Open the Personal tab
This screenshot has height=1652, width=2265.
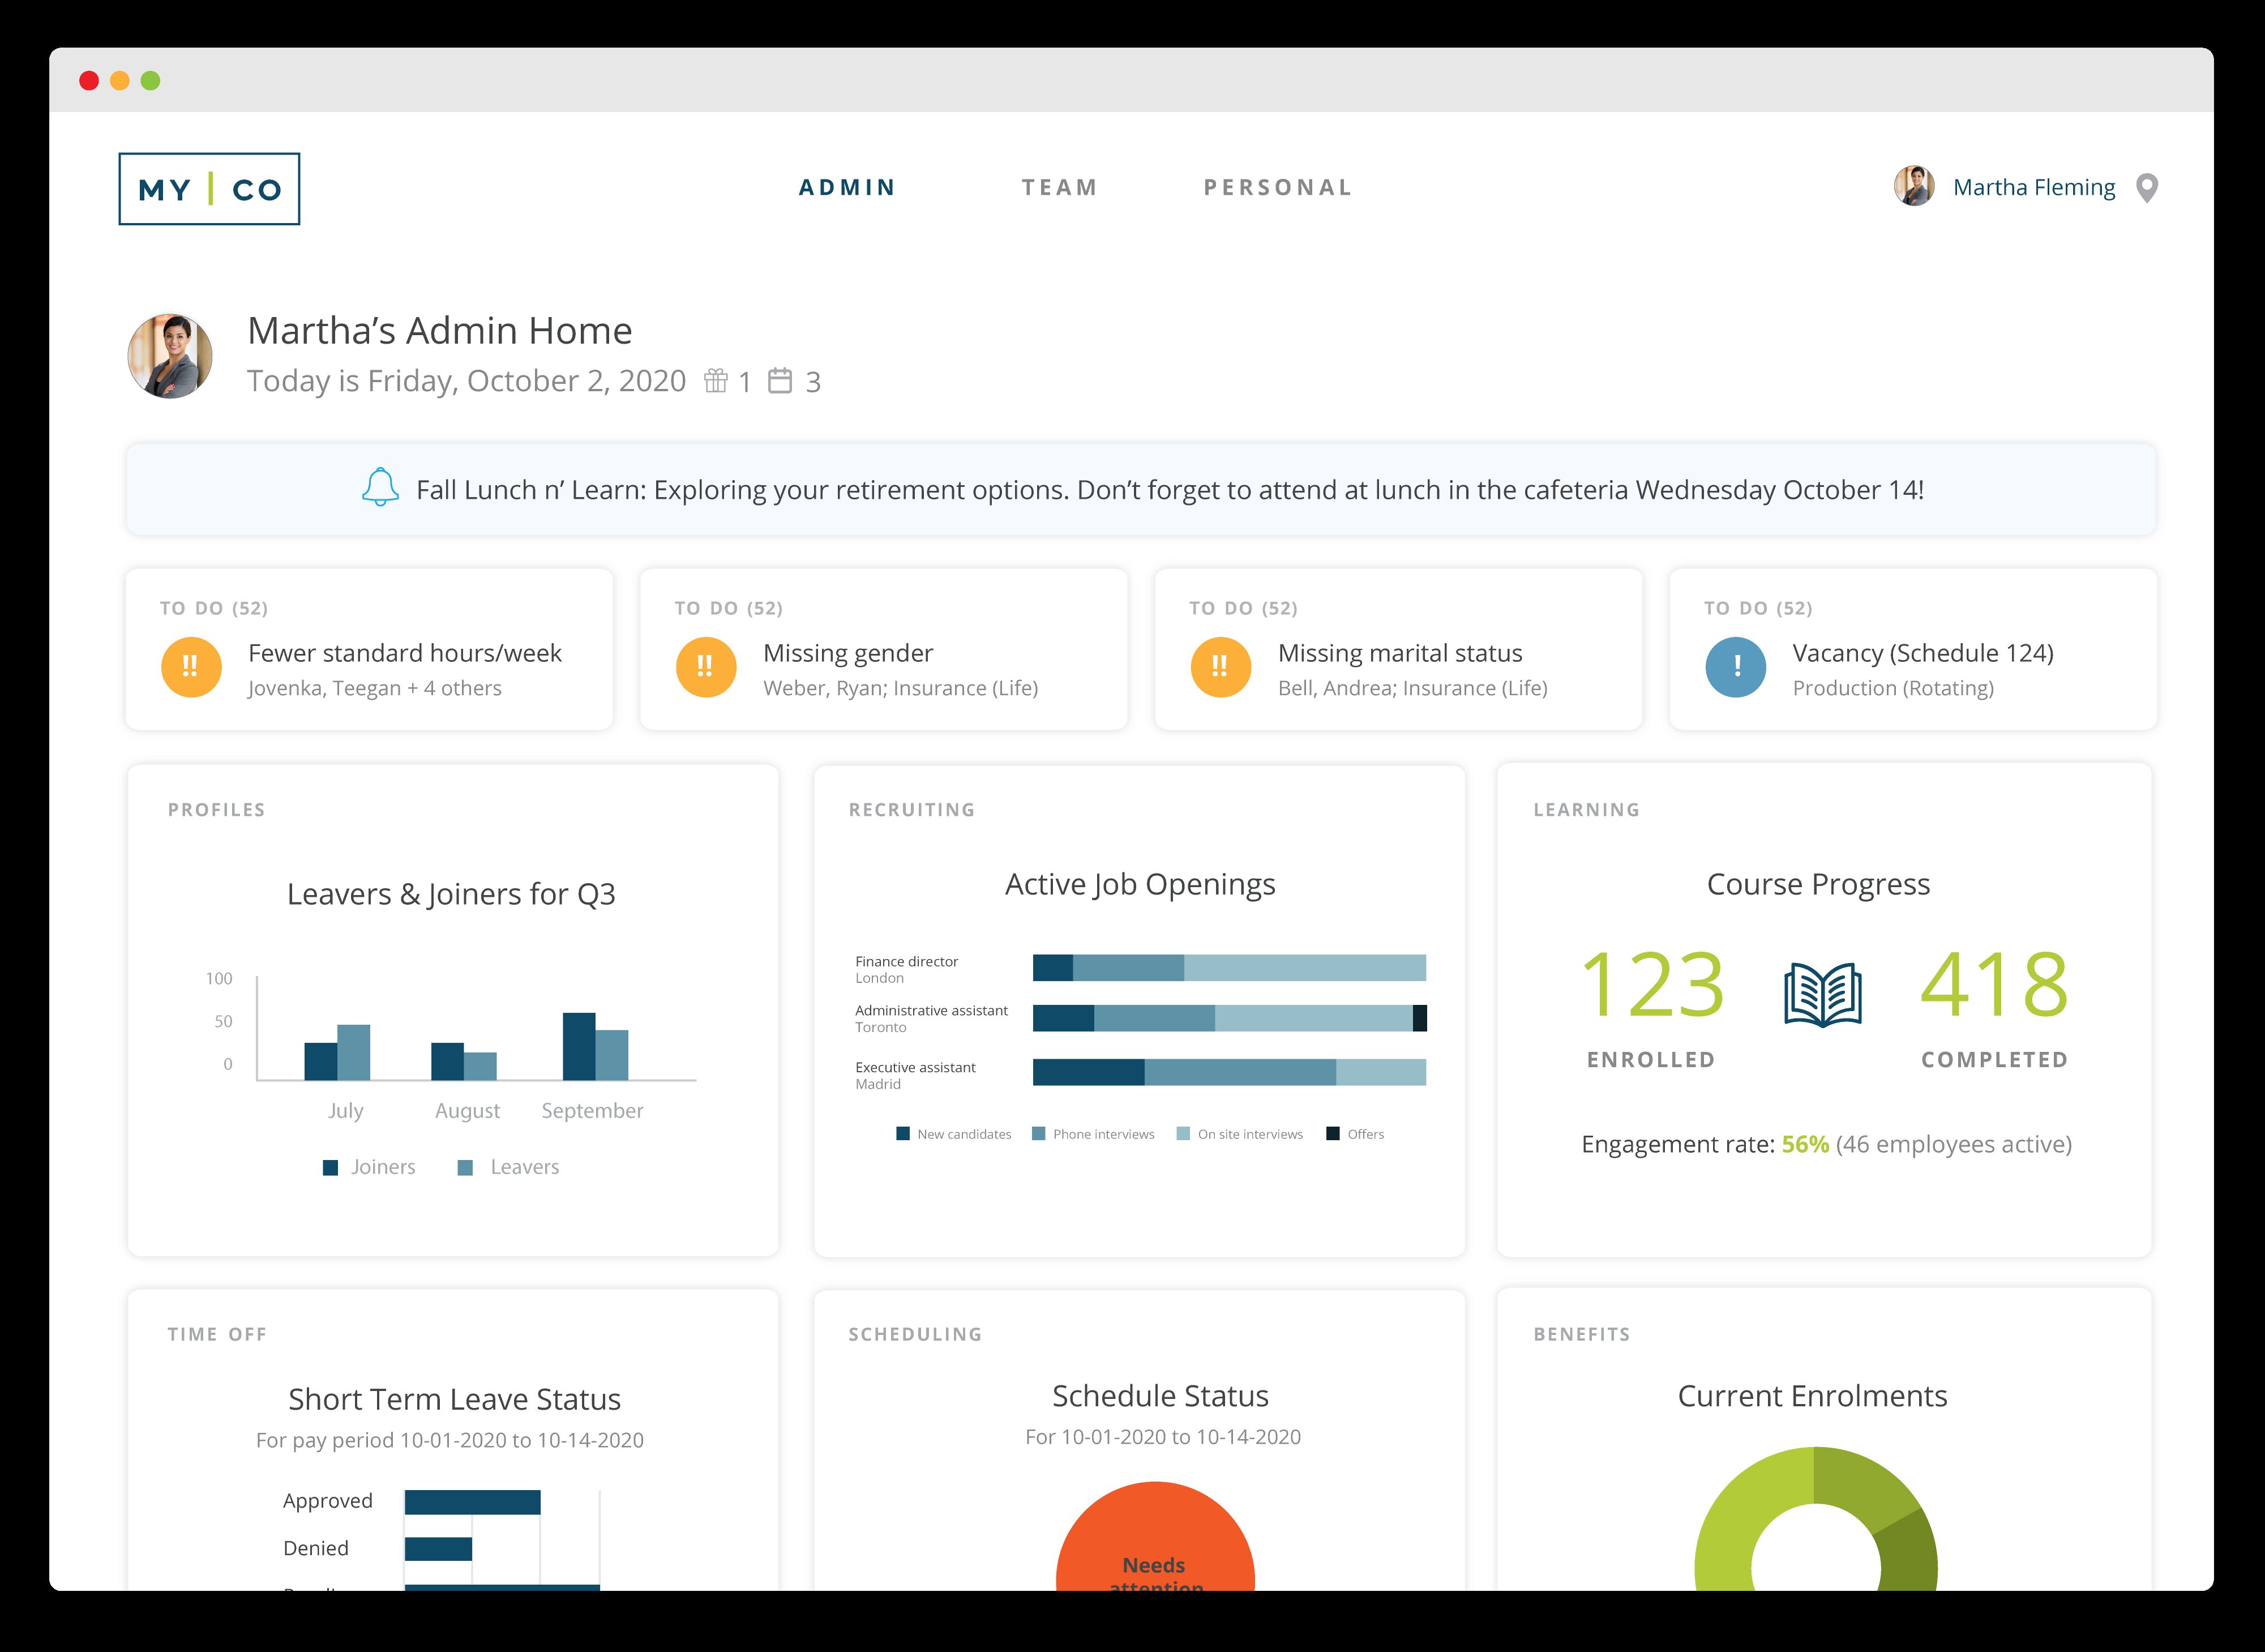coord(1277,188)
